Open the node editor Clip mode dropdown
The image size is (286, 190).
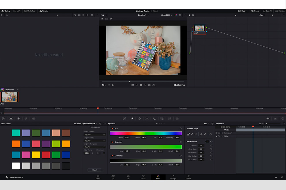(262, 15)
